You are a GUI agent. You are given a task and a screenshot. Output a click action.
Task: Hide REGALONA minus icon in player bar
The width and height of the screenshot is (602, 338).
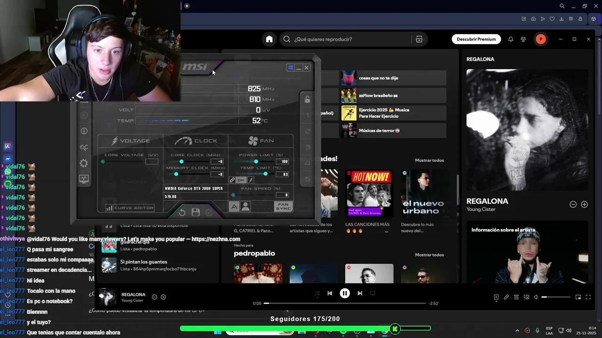(x=154, y=297)
